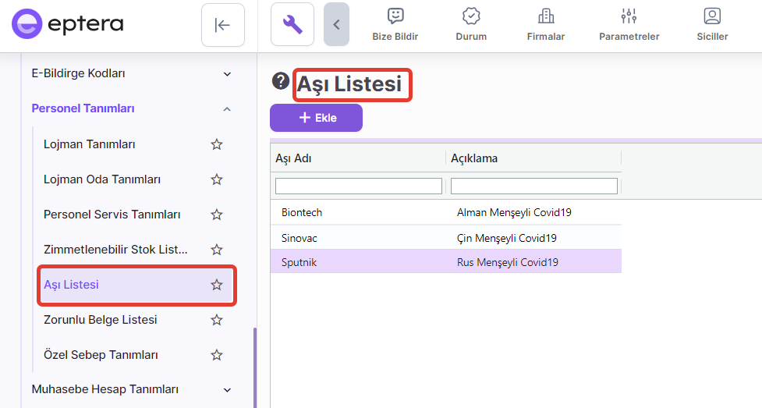Select Özel Sebep Tanımları menu item
Image resolution: width=762 pixels, height=408 pixels.
pos(101,355)
